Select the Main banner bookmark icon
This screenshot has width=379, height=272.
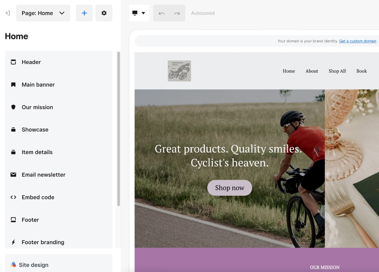tap(13, 84)
